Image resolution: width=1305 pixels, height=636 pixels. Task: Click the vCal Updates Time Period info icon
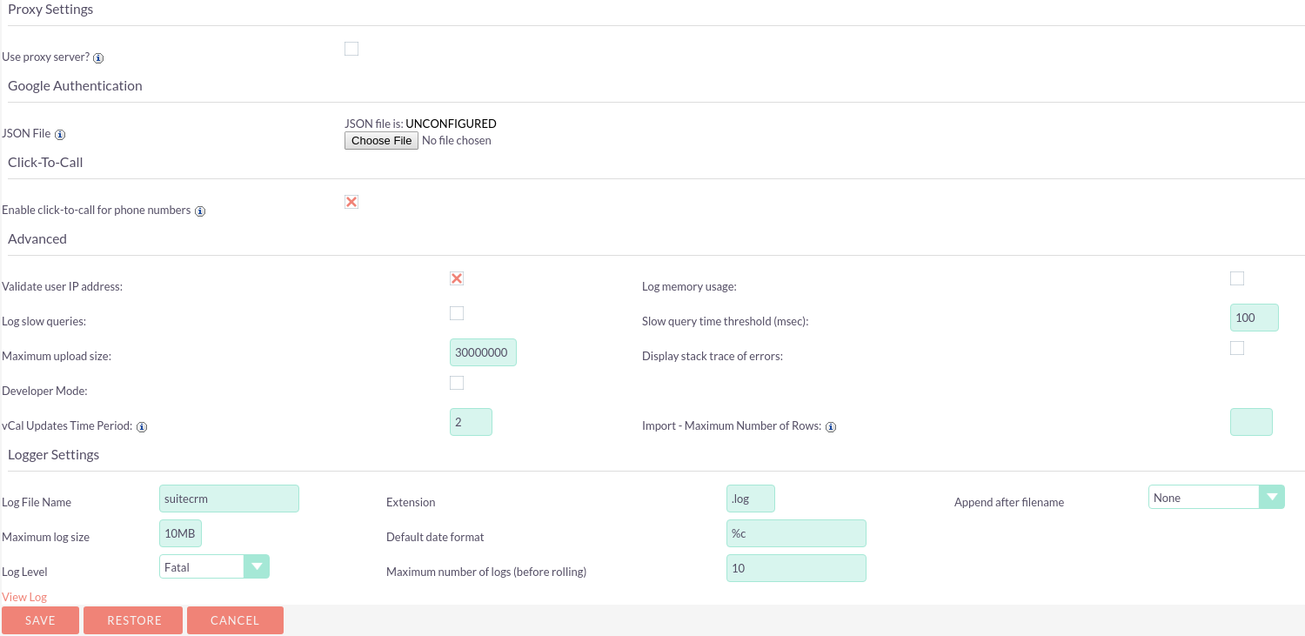click(x=142, y=426)
